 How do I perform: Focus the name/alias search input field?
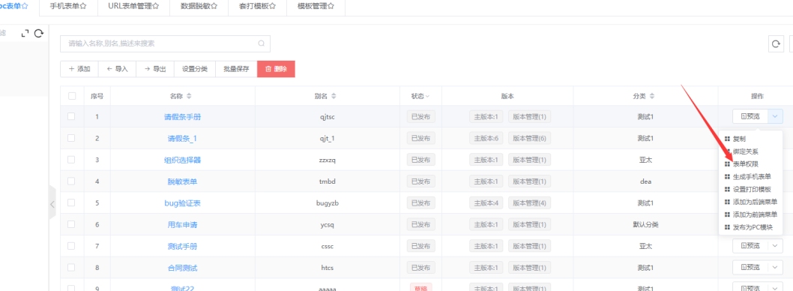165,43
